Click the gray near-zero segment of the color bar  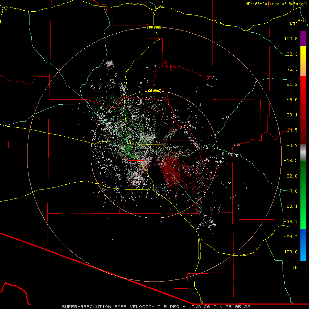303,152
